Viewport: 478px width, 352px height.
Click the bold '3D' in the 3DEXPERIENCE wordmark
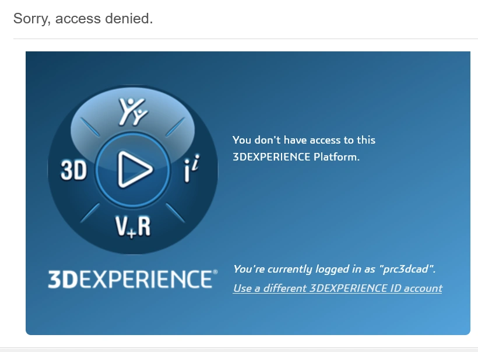tap(63, 280)
